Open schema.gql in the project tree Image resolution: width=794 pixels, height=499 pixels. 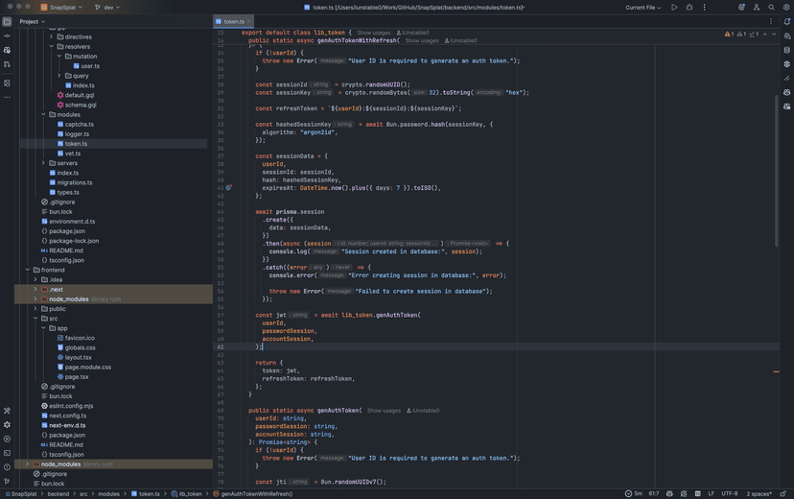(x=81, y=105)
